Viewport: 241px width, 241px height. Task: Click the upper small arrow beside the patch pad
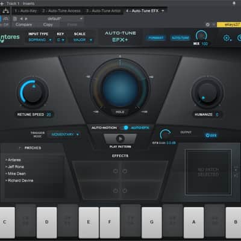click(x=236, y=170)
